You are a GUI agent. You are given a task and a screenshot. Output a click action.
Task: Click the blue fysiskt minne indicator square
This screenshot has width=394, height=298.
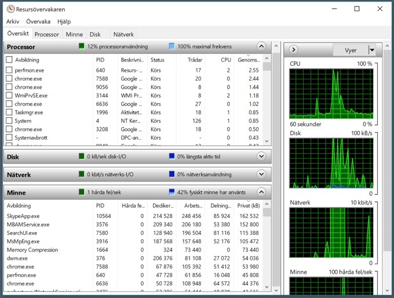tap(172, 192)
